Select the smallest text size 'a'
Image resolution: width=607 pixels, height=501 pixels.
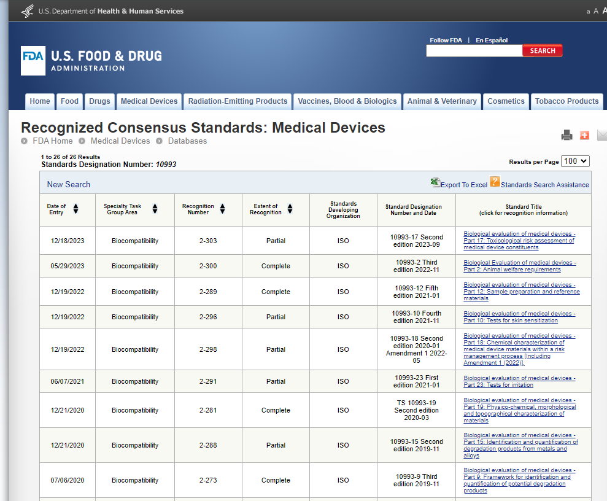[x=588, y=12]
